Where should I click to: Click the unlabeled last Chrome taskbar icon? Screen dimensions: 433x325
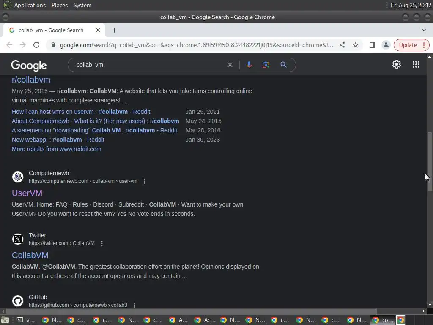(401, 320)
